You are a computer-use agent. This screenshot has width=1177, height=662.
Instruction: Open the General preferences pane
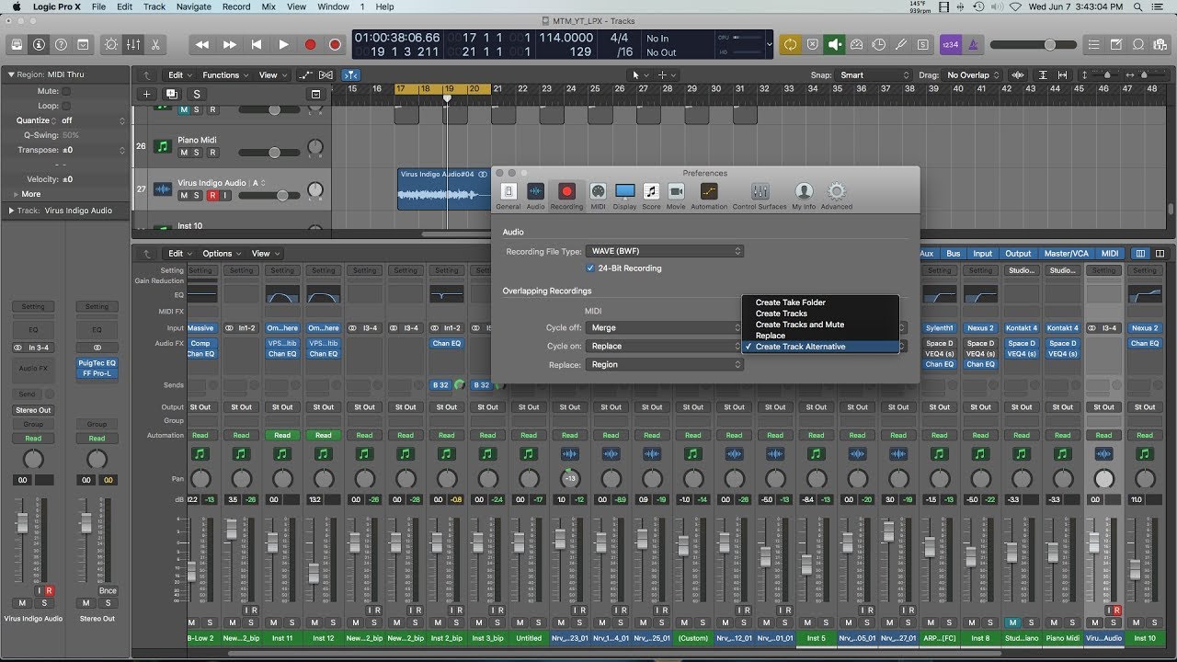point(509,196)
